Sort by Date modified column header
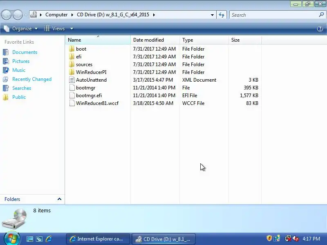The height and width of the screenshot is (245, 327). click(x=155, y=40)
